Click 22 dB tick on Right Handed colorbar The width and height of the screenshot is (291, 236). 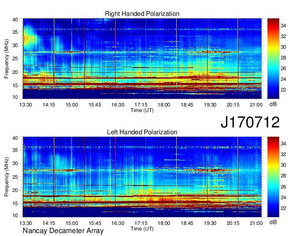(x=283, y=90)
